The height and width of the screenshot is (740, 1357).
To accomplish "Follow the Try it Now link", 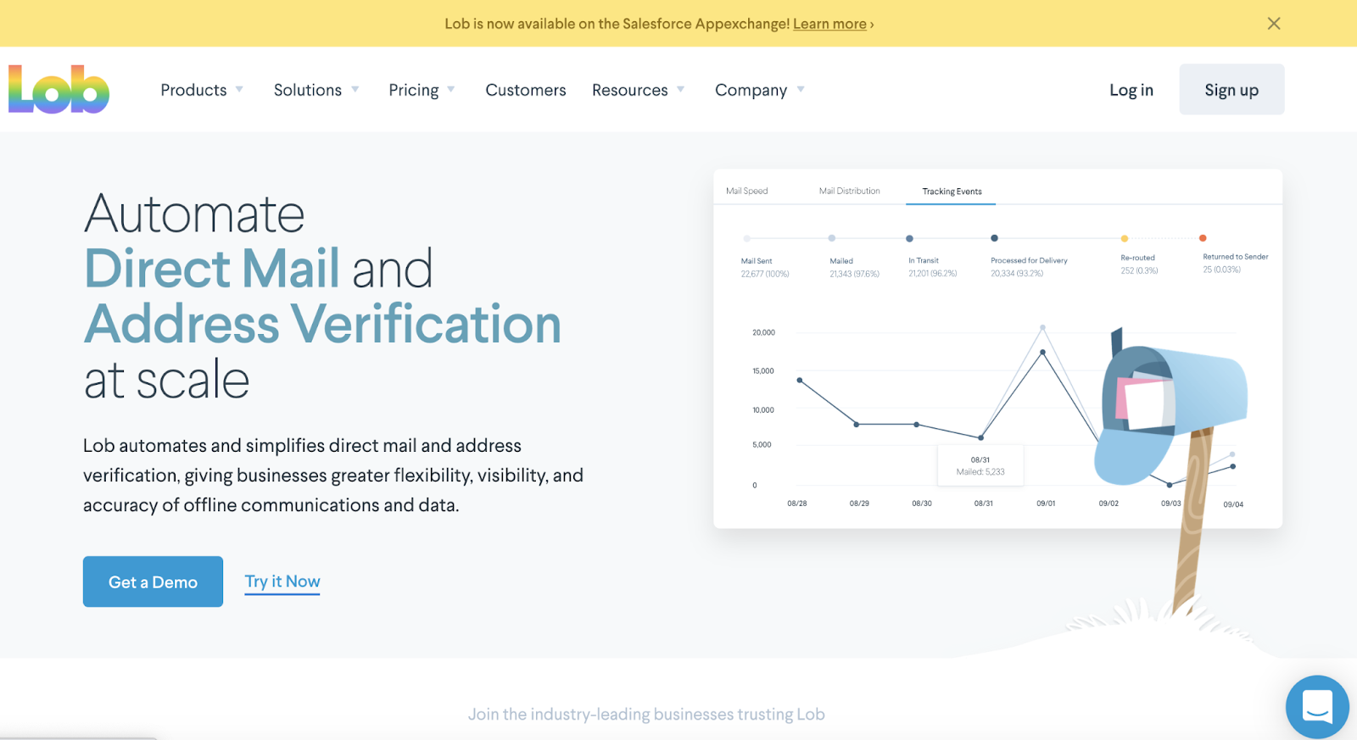I will [282, 581].
